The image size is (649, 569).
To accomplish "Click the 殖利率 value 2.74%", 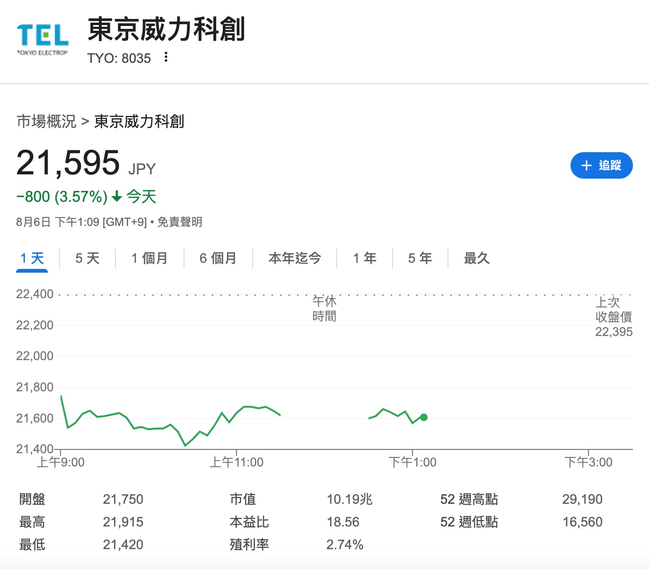I will (345, 545).
